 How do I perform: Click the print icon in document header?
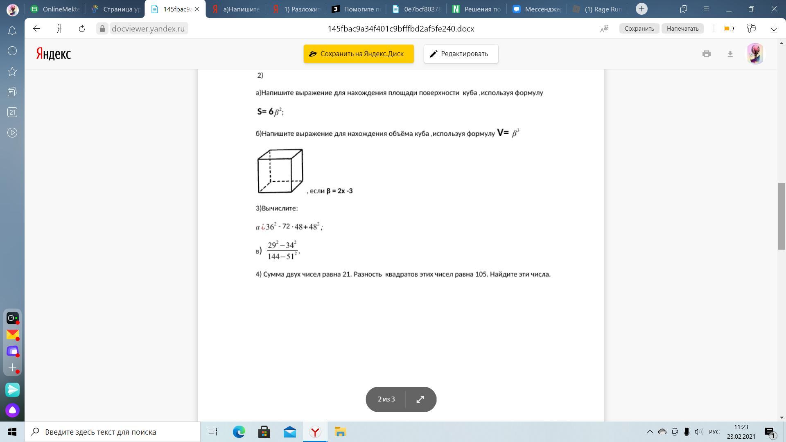[706, 54]
